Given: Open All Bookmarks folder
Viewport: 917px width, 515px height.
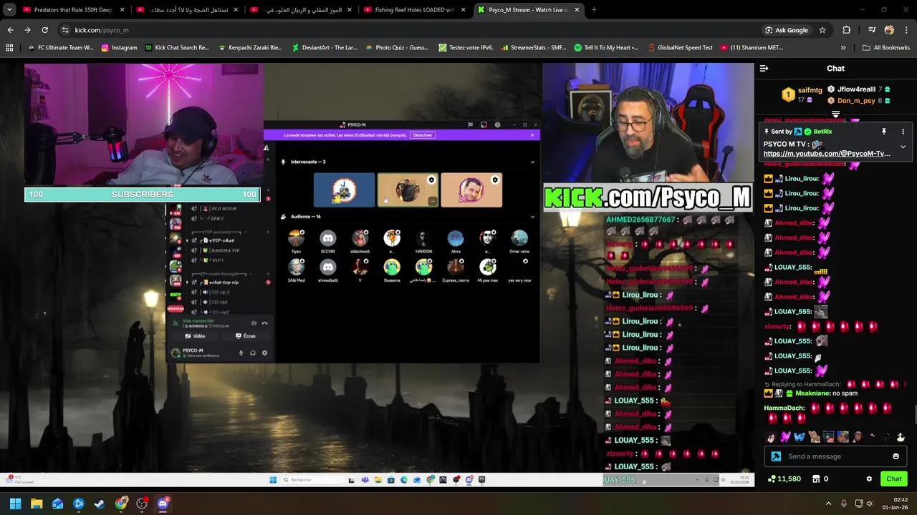Looking at the screenshot, I should pos(885,48).
